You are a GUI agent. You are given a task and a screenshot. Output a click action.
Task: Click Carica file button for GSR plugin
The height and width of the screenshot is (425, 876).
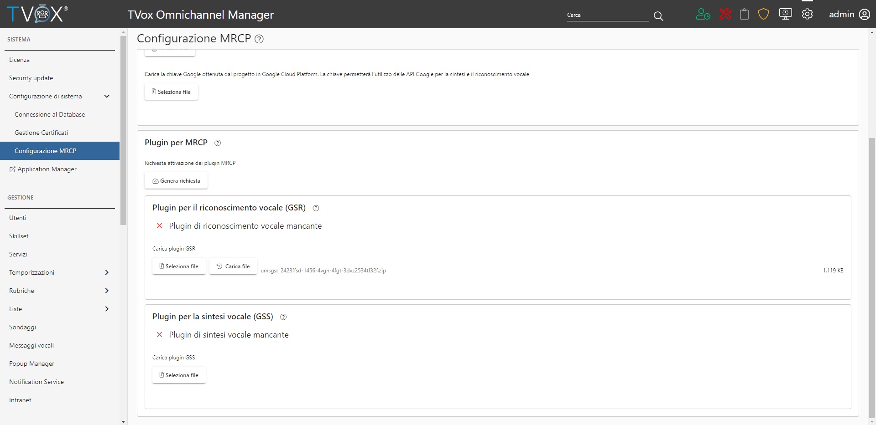pyautogui.click(x=233, y=266)
